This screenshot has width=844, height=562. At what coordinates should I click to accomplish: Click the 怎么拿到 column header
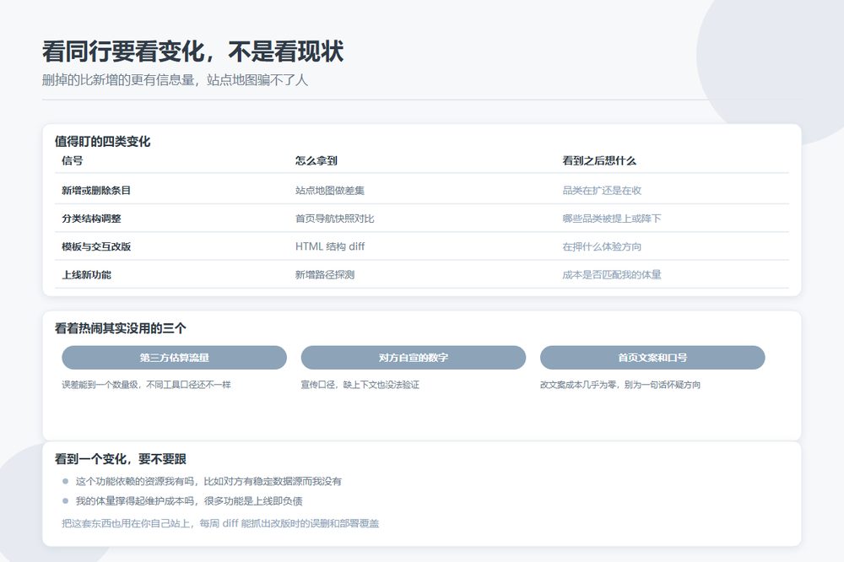coord(316,160)
